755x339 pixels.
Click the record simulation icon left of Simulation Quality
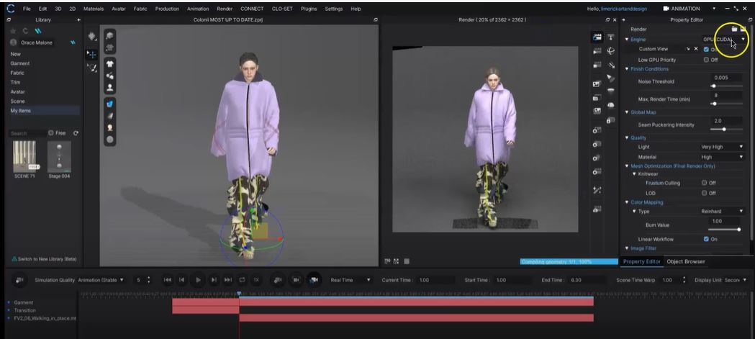click(19, 279)
